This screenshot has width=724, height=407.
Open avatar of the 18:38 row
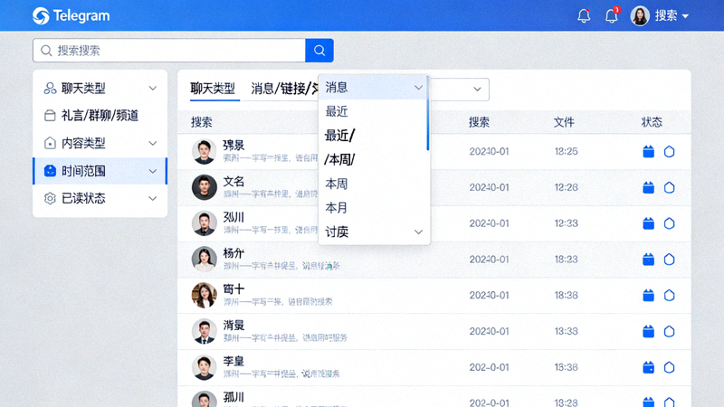tap(205, 296)
